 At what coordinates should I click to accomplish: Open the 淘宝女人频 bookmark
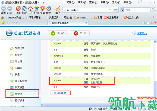pyautogui.click(x=133, y=18)
